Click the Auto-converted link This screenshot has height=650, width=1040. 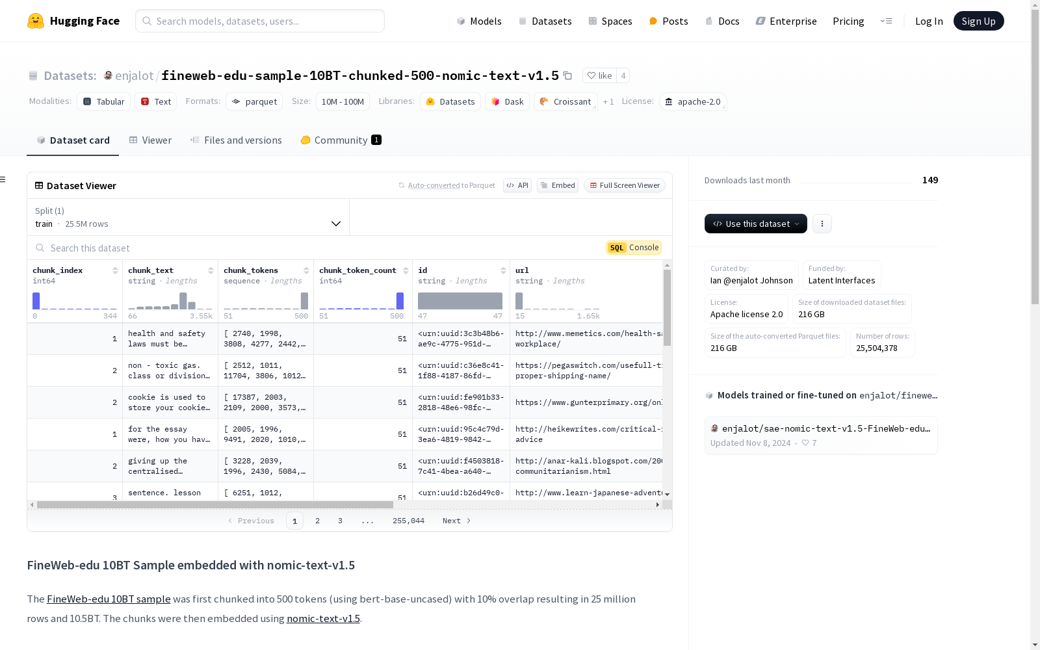tap(434, 185)
